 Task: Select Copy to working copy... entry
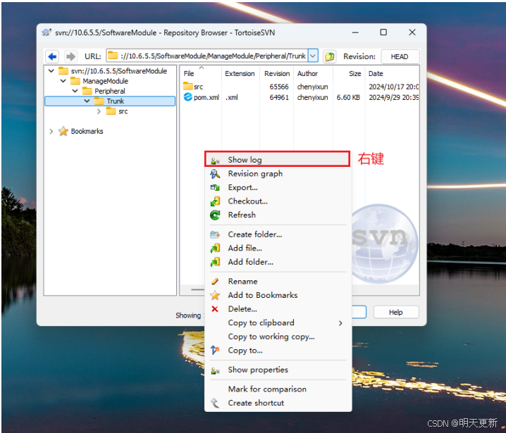[x=278, y=337]
